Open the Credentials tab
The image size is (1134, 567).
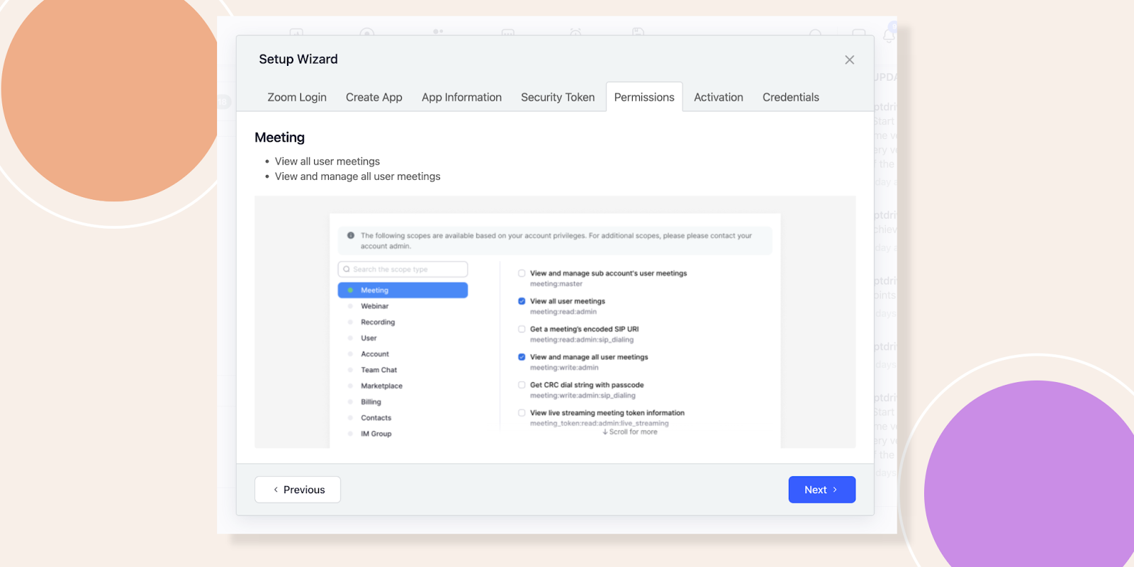tap(791, 97)
